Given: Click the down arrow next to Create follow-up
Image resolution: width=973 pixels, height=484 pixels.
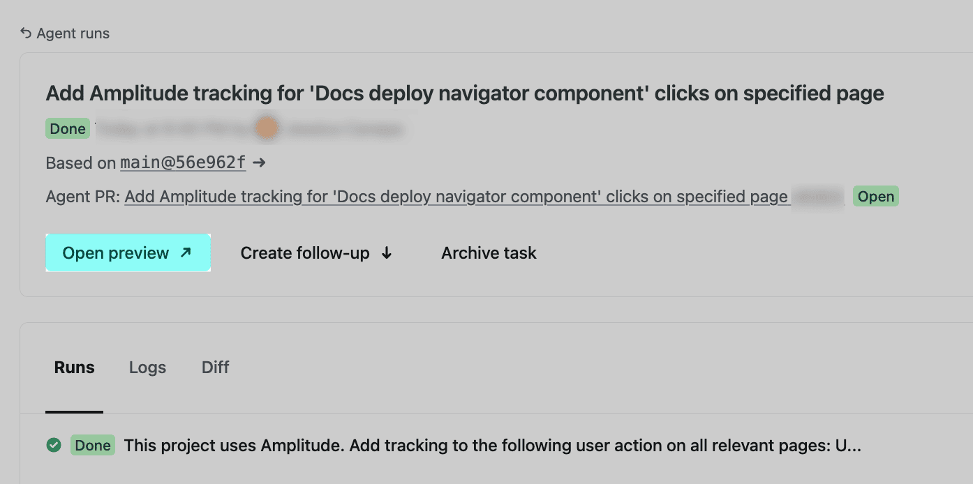Looking at the screenshot, I should (x=387, y=253).
